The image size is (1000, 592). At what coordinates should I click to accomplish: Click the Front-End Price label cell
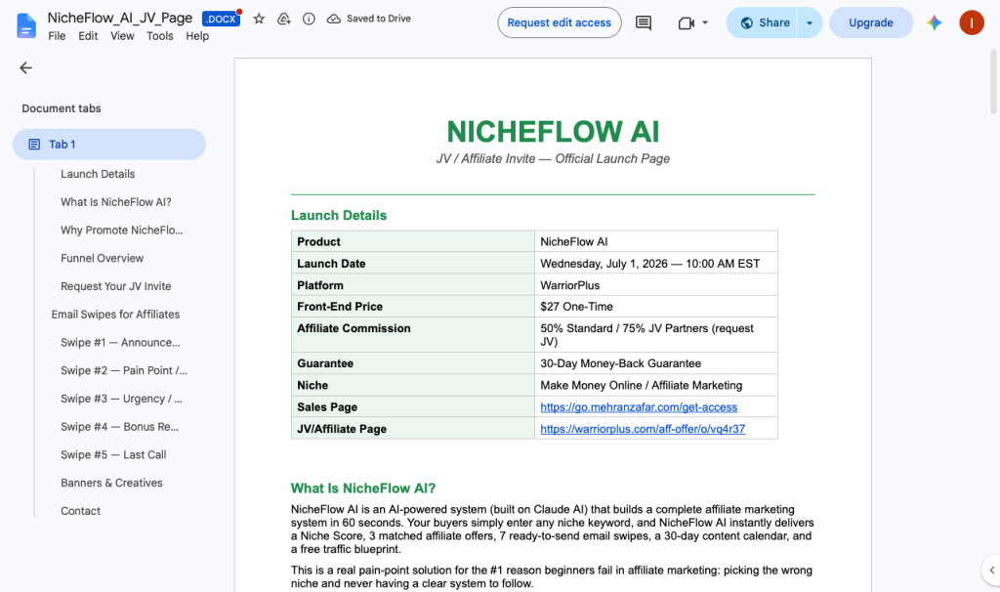[413, 306]
